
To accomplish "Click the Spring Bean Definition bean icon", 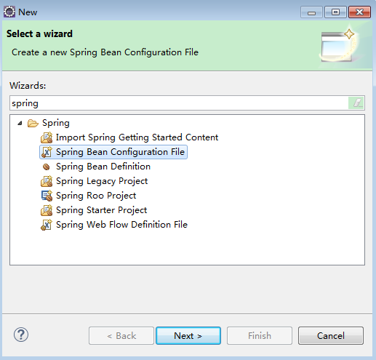I will click(47, 167).
